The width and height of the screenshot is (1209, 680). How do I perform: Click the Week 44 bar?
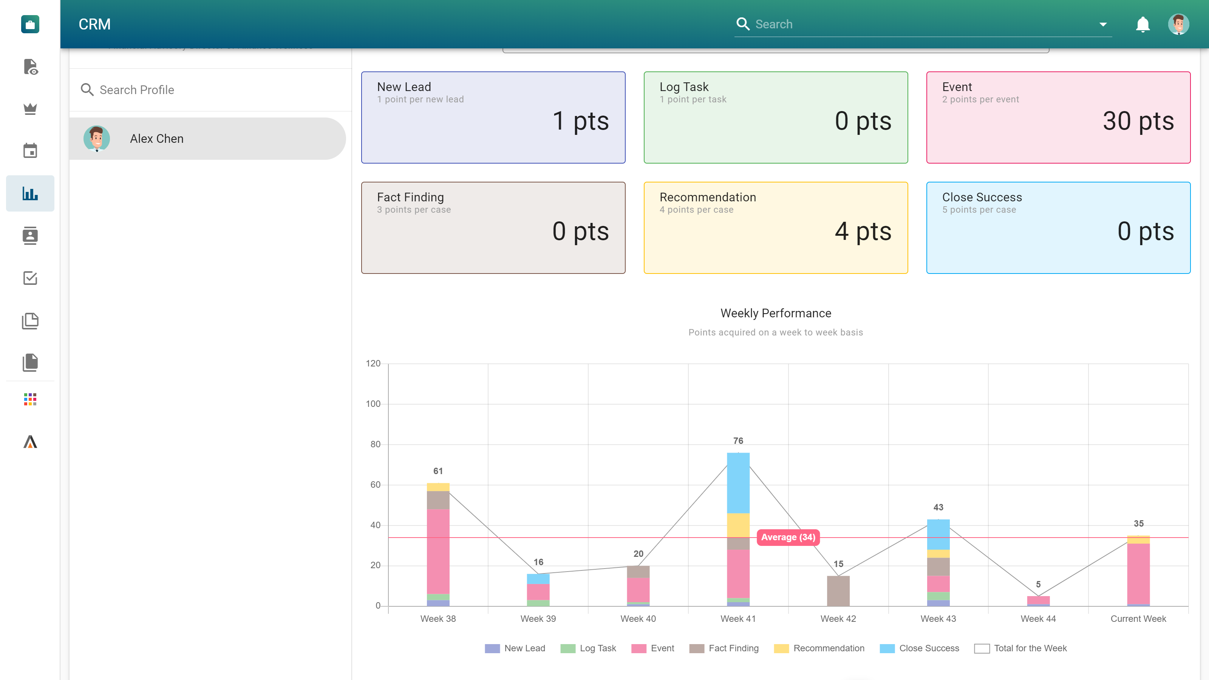(1038, 601)
